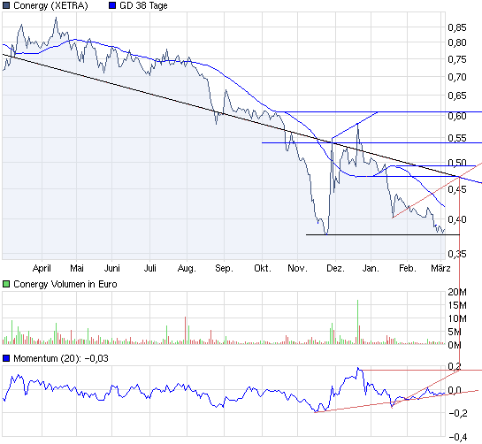Image resolution: width=482 pixels, height=444 pixels.
Task: Click the 'Momentum (20): -0,03' label
Action: [x=61, y=358]
